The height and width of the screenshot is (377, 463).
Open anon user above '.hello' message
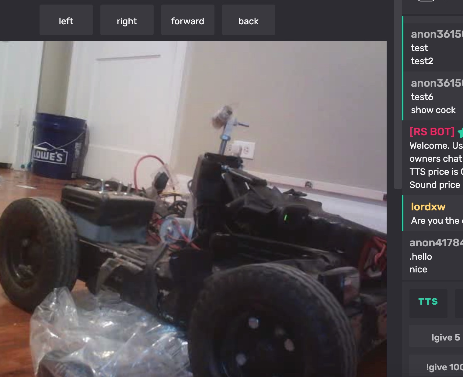pos(436,243)
